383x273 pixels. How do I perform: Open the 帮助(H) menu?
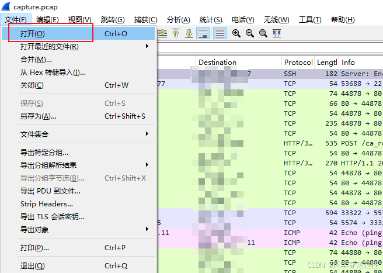[343, 20]
